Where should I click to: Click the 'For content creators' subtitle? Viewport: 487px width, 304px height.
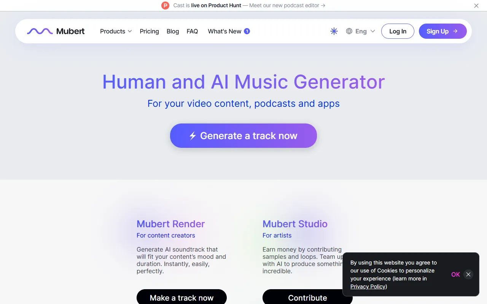pyautogui.click(x=166, y=235)
